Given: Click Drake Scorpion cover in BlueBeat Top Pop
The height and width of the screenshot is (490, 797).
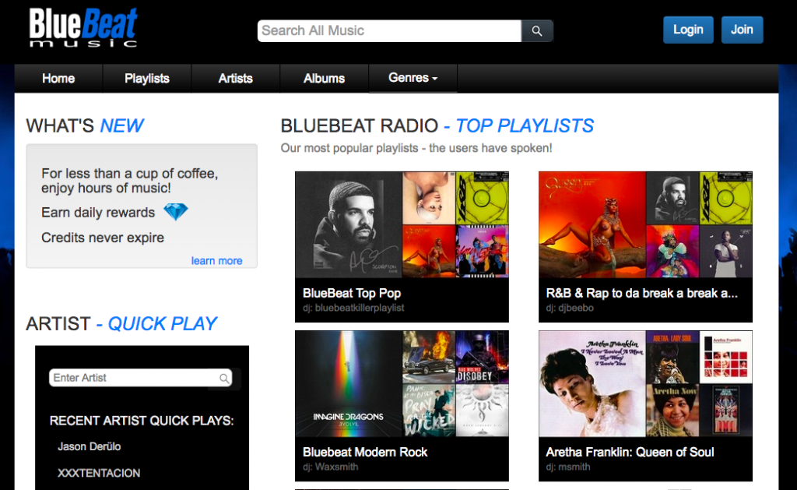Looking at the screenshot, I should [x=349, y=224].
